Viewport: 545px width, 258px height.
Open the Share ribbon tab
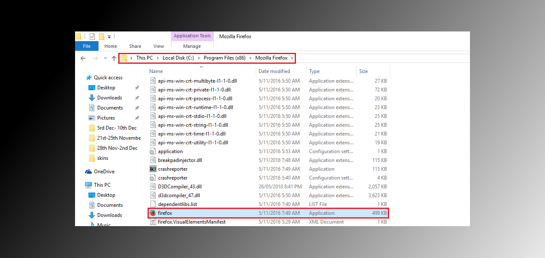pyautogui.click(x=135, y=46)
